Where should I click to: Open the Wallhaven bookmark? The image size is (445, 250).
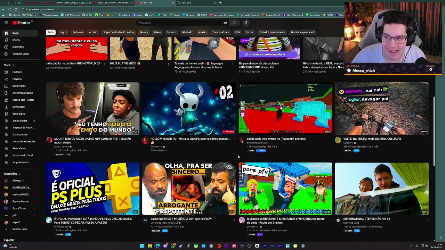29,15
